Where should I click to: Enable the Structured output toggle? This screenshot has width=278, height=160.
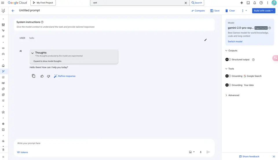coord(228,60)
